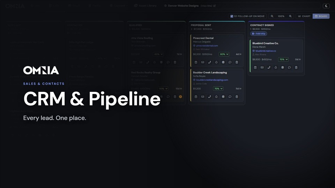Click the 100% zoom level value
The image size is (335, 188).
(281, 16)
